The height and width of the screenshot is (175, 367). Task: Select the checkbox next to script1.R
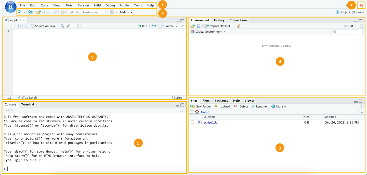pyautogui.click(x=192, y=122)
